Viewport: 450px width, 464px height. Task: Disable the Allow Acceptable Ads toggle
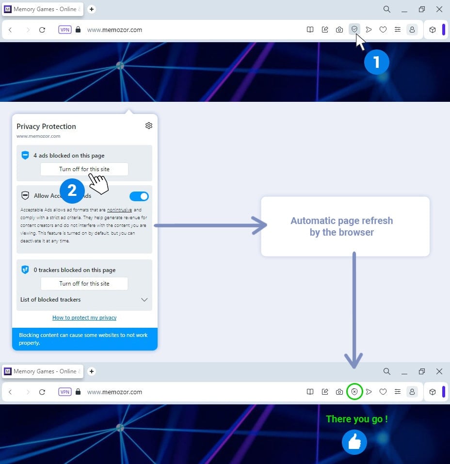(139, 196)
